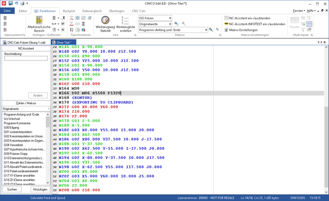The width and height of the screenshot is (329, 201).
Task: Switch to the Übertragen tab
Action: point(117,11)
